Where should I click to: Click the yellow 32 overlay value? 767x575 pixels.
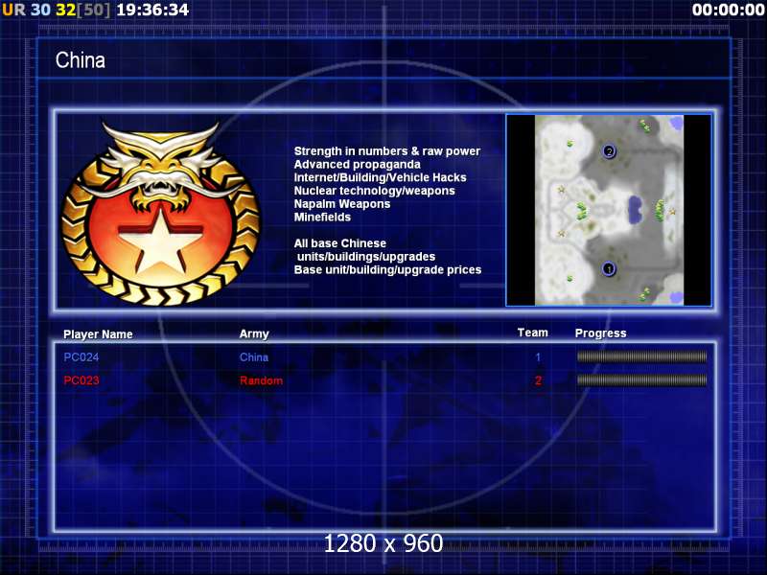(65, 10)
